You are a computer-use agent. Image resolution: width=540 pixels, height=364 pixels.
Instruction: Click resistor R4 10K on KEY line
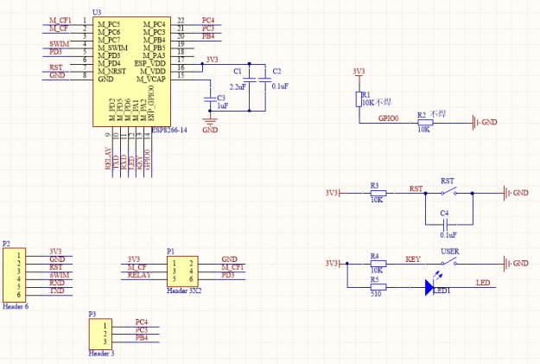[x=378, y=264]
